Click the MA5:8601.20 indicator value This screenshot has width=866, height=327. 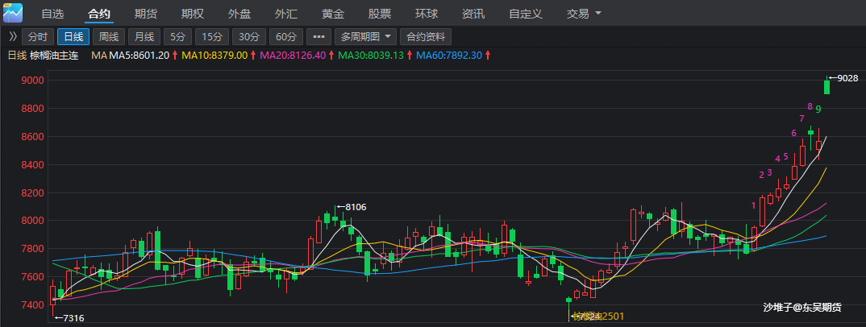[x=139, y=55]
